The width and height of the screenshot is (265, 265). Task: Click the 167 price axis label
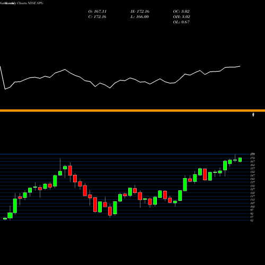tap(253, 162)
